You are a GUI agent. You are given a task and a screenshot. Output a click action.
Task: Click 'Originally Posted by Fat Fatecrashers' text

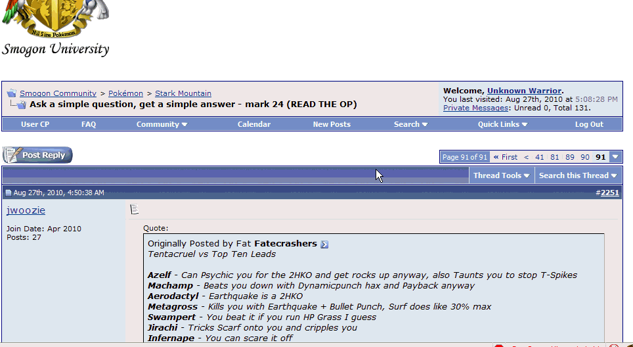(x=232, y=244)
